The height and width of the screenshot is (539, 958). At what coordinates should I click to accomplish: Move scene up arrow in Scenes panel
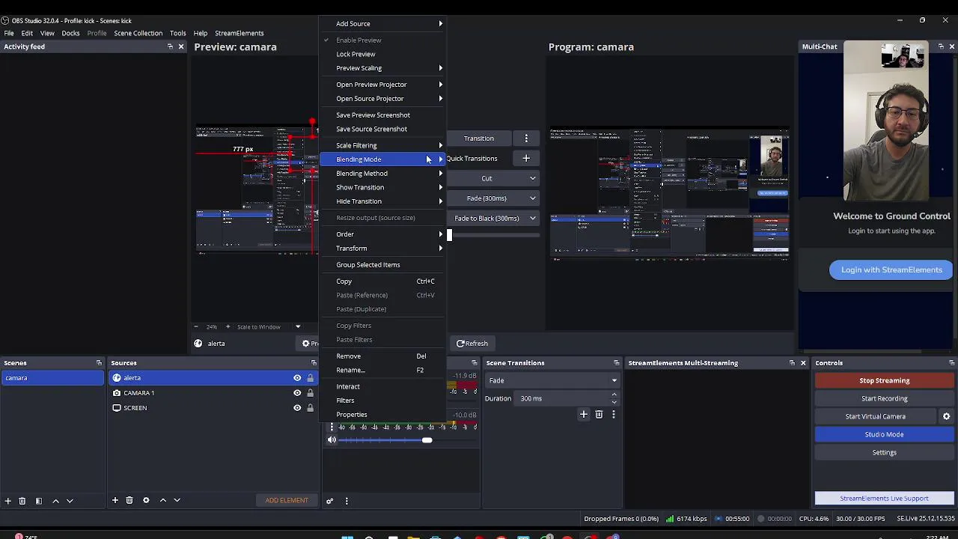pyautogui.click(x=55, y=500)
